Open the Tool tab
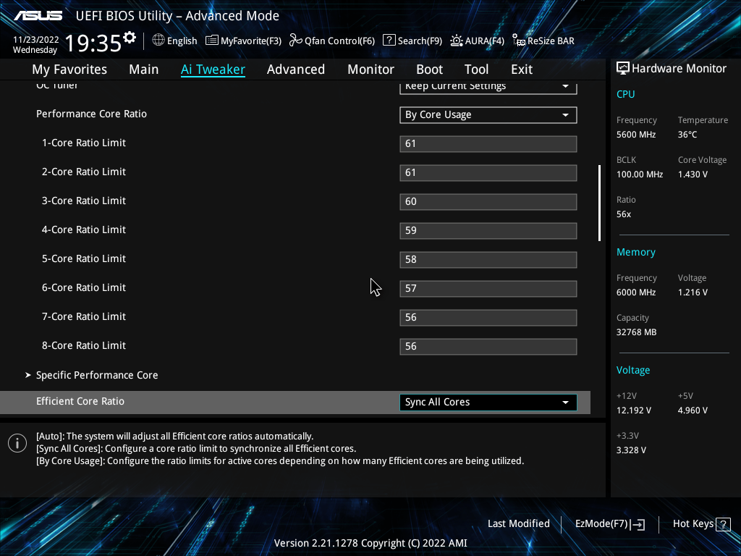The height and width of the screenshot is (556, 741). click(x=476, y=69)
